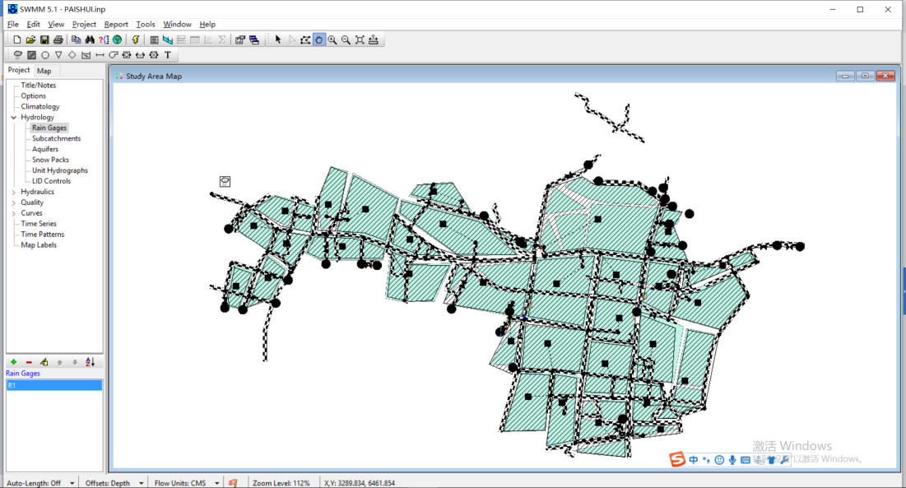Click the Add Subcatchment hatched square tool
Screen dimensions: 906x488
pos(31,55)
